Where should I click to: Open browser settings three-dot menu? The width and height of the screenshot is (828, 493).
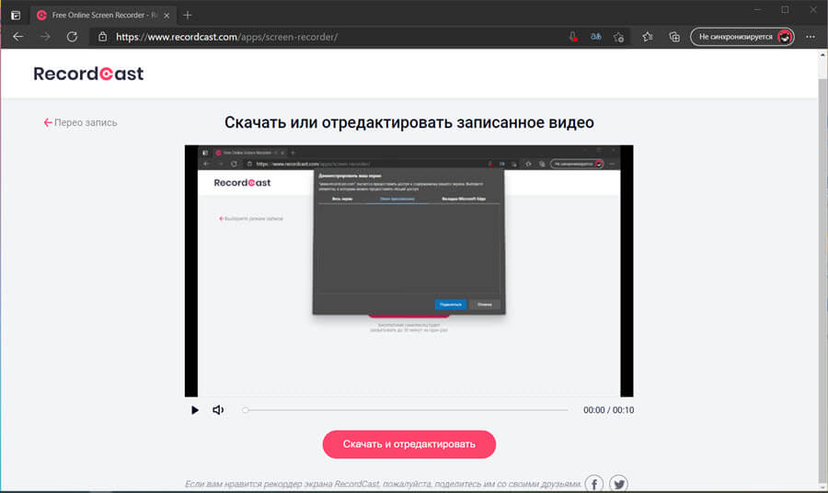click(811, 37)
